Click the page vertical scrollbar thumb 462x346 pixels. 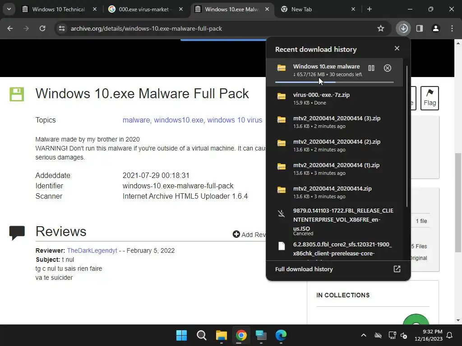(458, 202)
